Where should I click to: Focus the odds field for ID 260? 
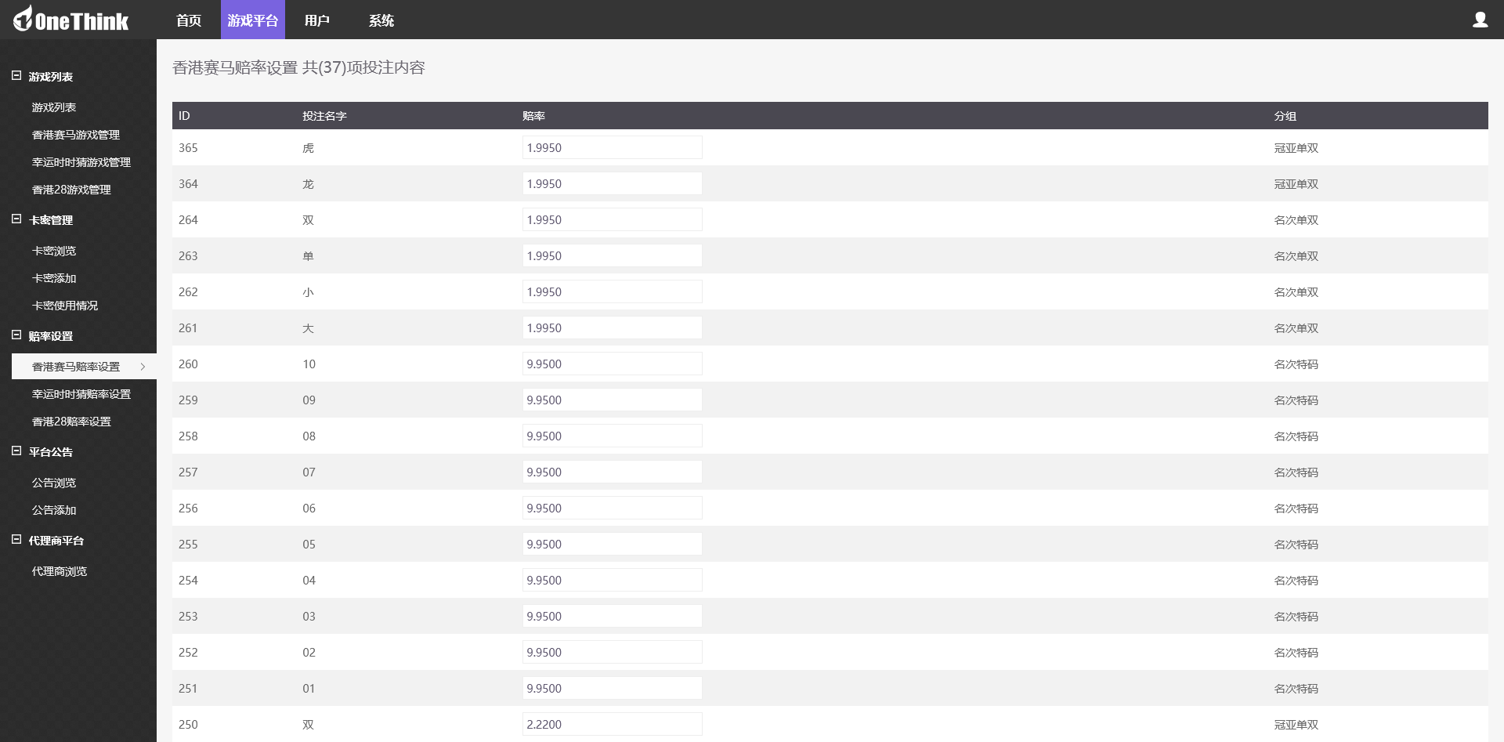tap(613, 364)
